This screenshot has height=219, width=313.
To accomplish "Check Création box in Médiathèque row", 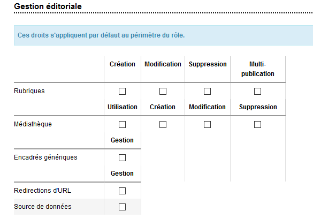I will click(x=163, y=124).
